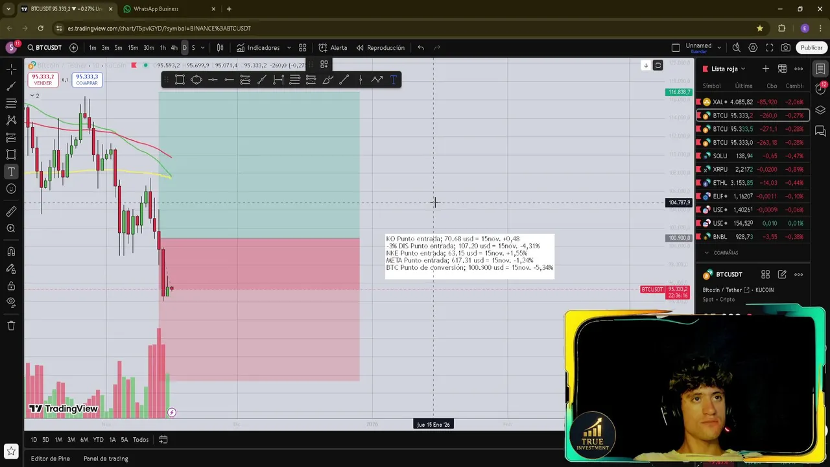
Task: Click the Publicar button
Action: (x=811, y=47)
